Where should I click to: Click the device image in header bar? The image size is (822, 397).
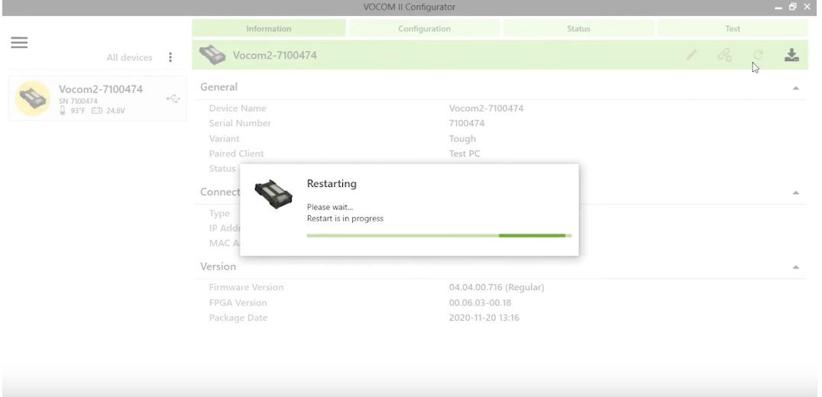tap(212, 55)
